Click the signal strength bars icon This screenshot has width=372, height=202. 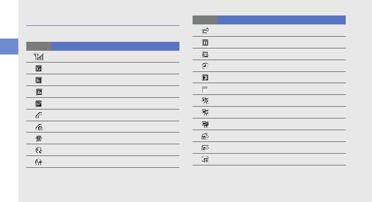click(39, 56)
